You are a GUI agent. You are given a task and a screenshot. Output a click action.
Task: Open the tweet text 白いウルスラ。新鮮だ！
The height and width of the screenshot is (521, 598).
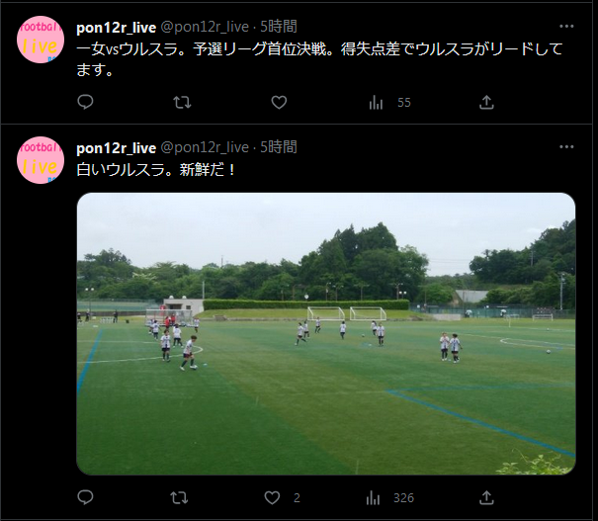(x=155, y=169)
